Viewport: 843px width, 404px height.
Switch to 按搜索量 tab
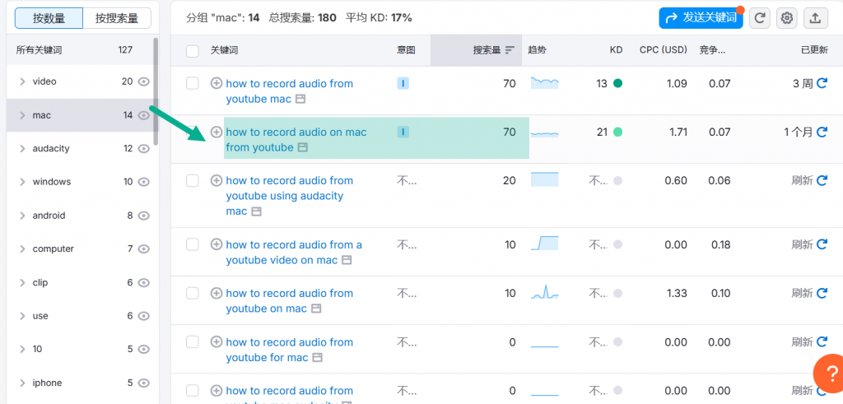coord(117,18)
